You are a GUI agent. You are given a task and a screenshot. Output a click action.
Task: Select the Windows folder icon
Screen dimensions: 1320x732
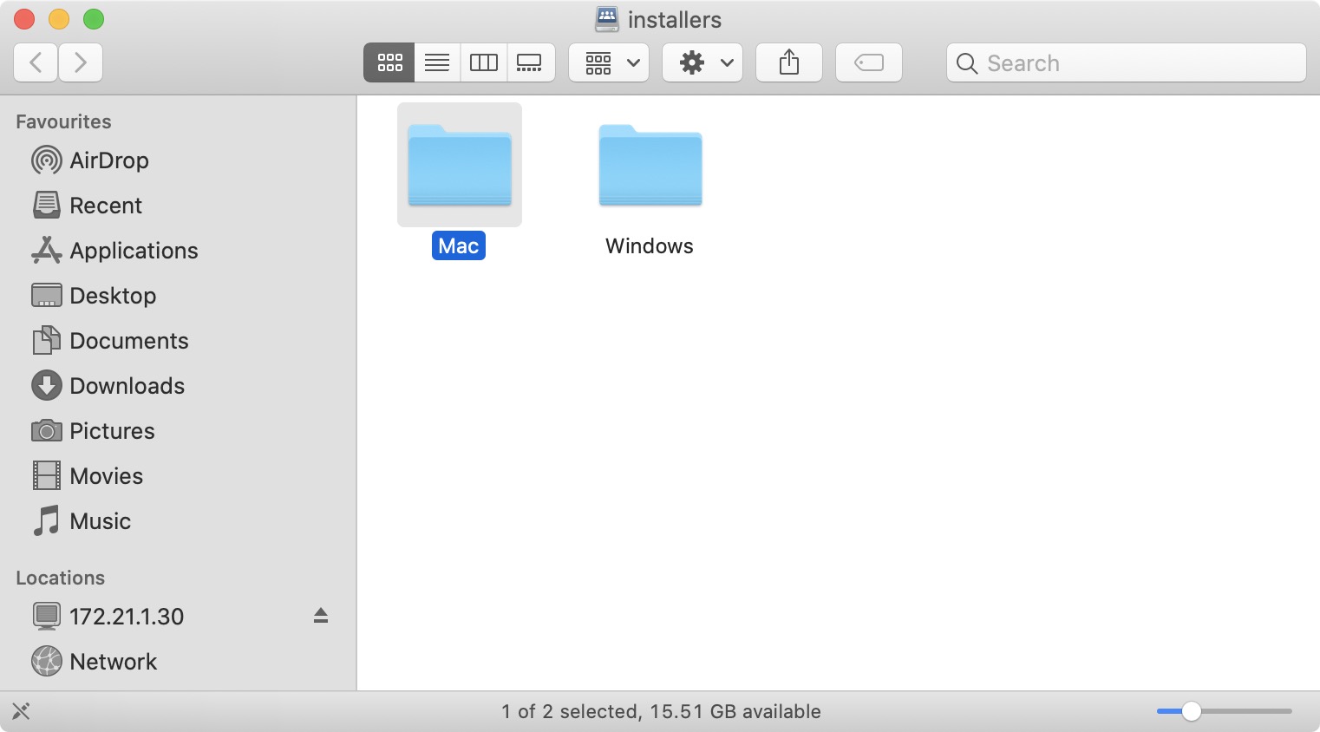click(650, 165)
